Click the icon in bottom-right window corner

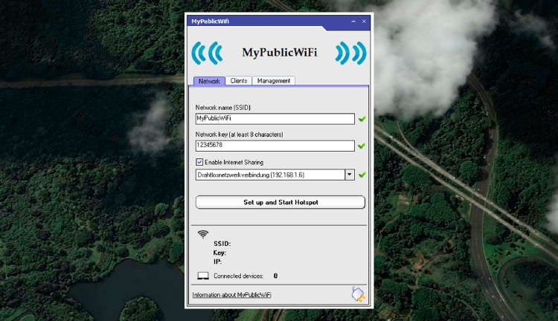[359, 294]
